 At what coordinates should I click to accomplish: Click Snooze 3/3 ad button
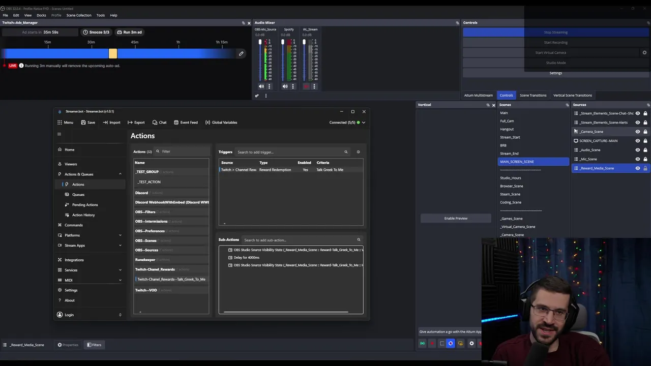[x=96, y=32]
